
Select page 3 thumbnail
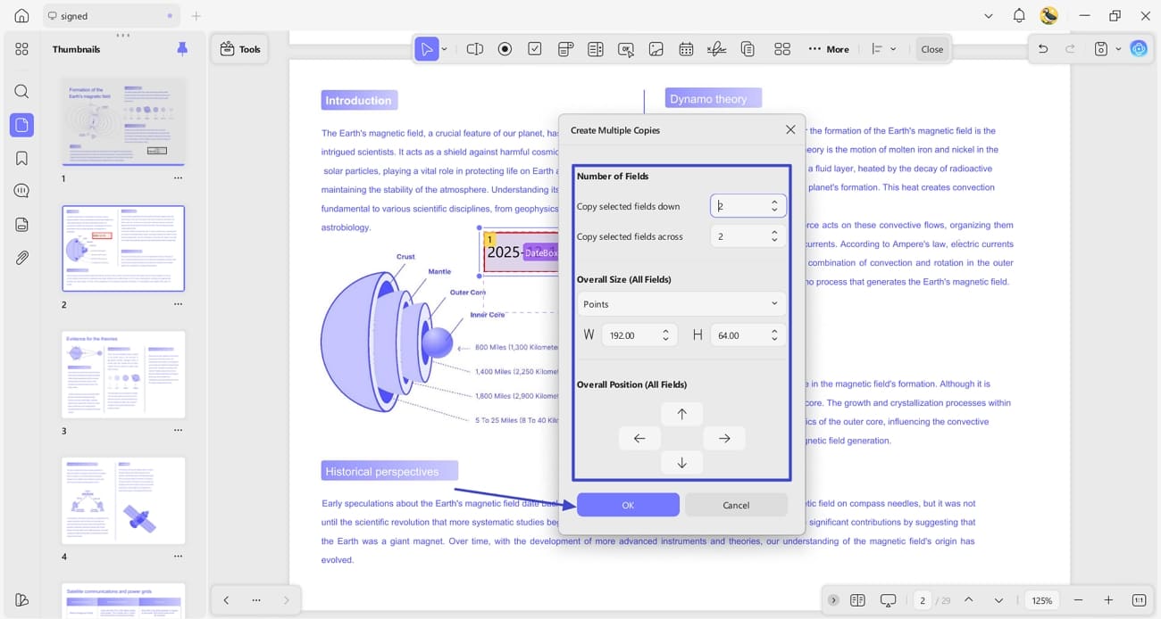click(123, 375)
